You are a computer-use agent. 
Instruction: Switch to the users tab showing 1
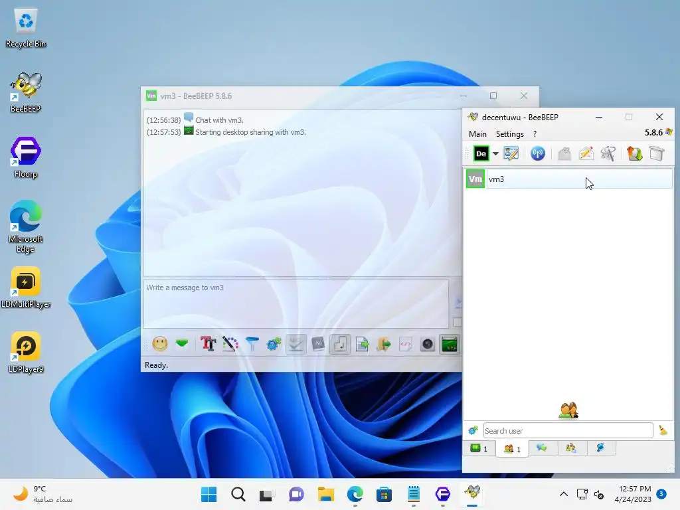[512, 449]
